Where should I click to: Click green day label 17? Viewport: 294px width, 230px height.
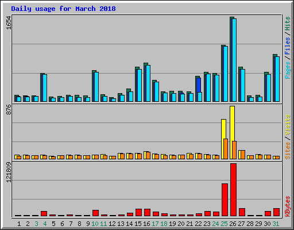[155, 224]
